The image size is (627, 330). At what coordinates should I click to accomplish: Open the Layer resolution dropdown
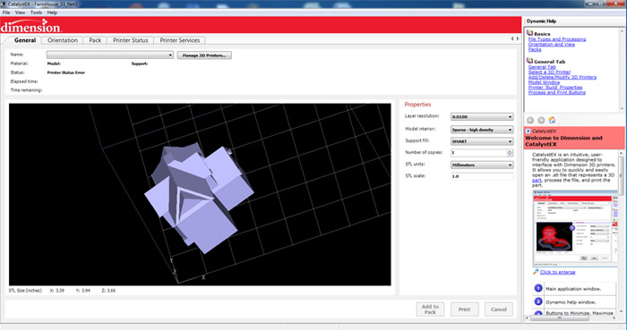482,117
